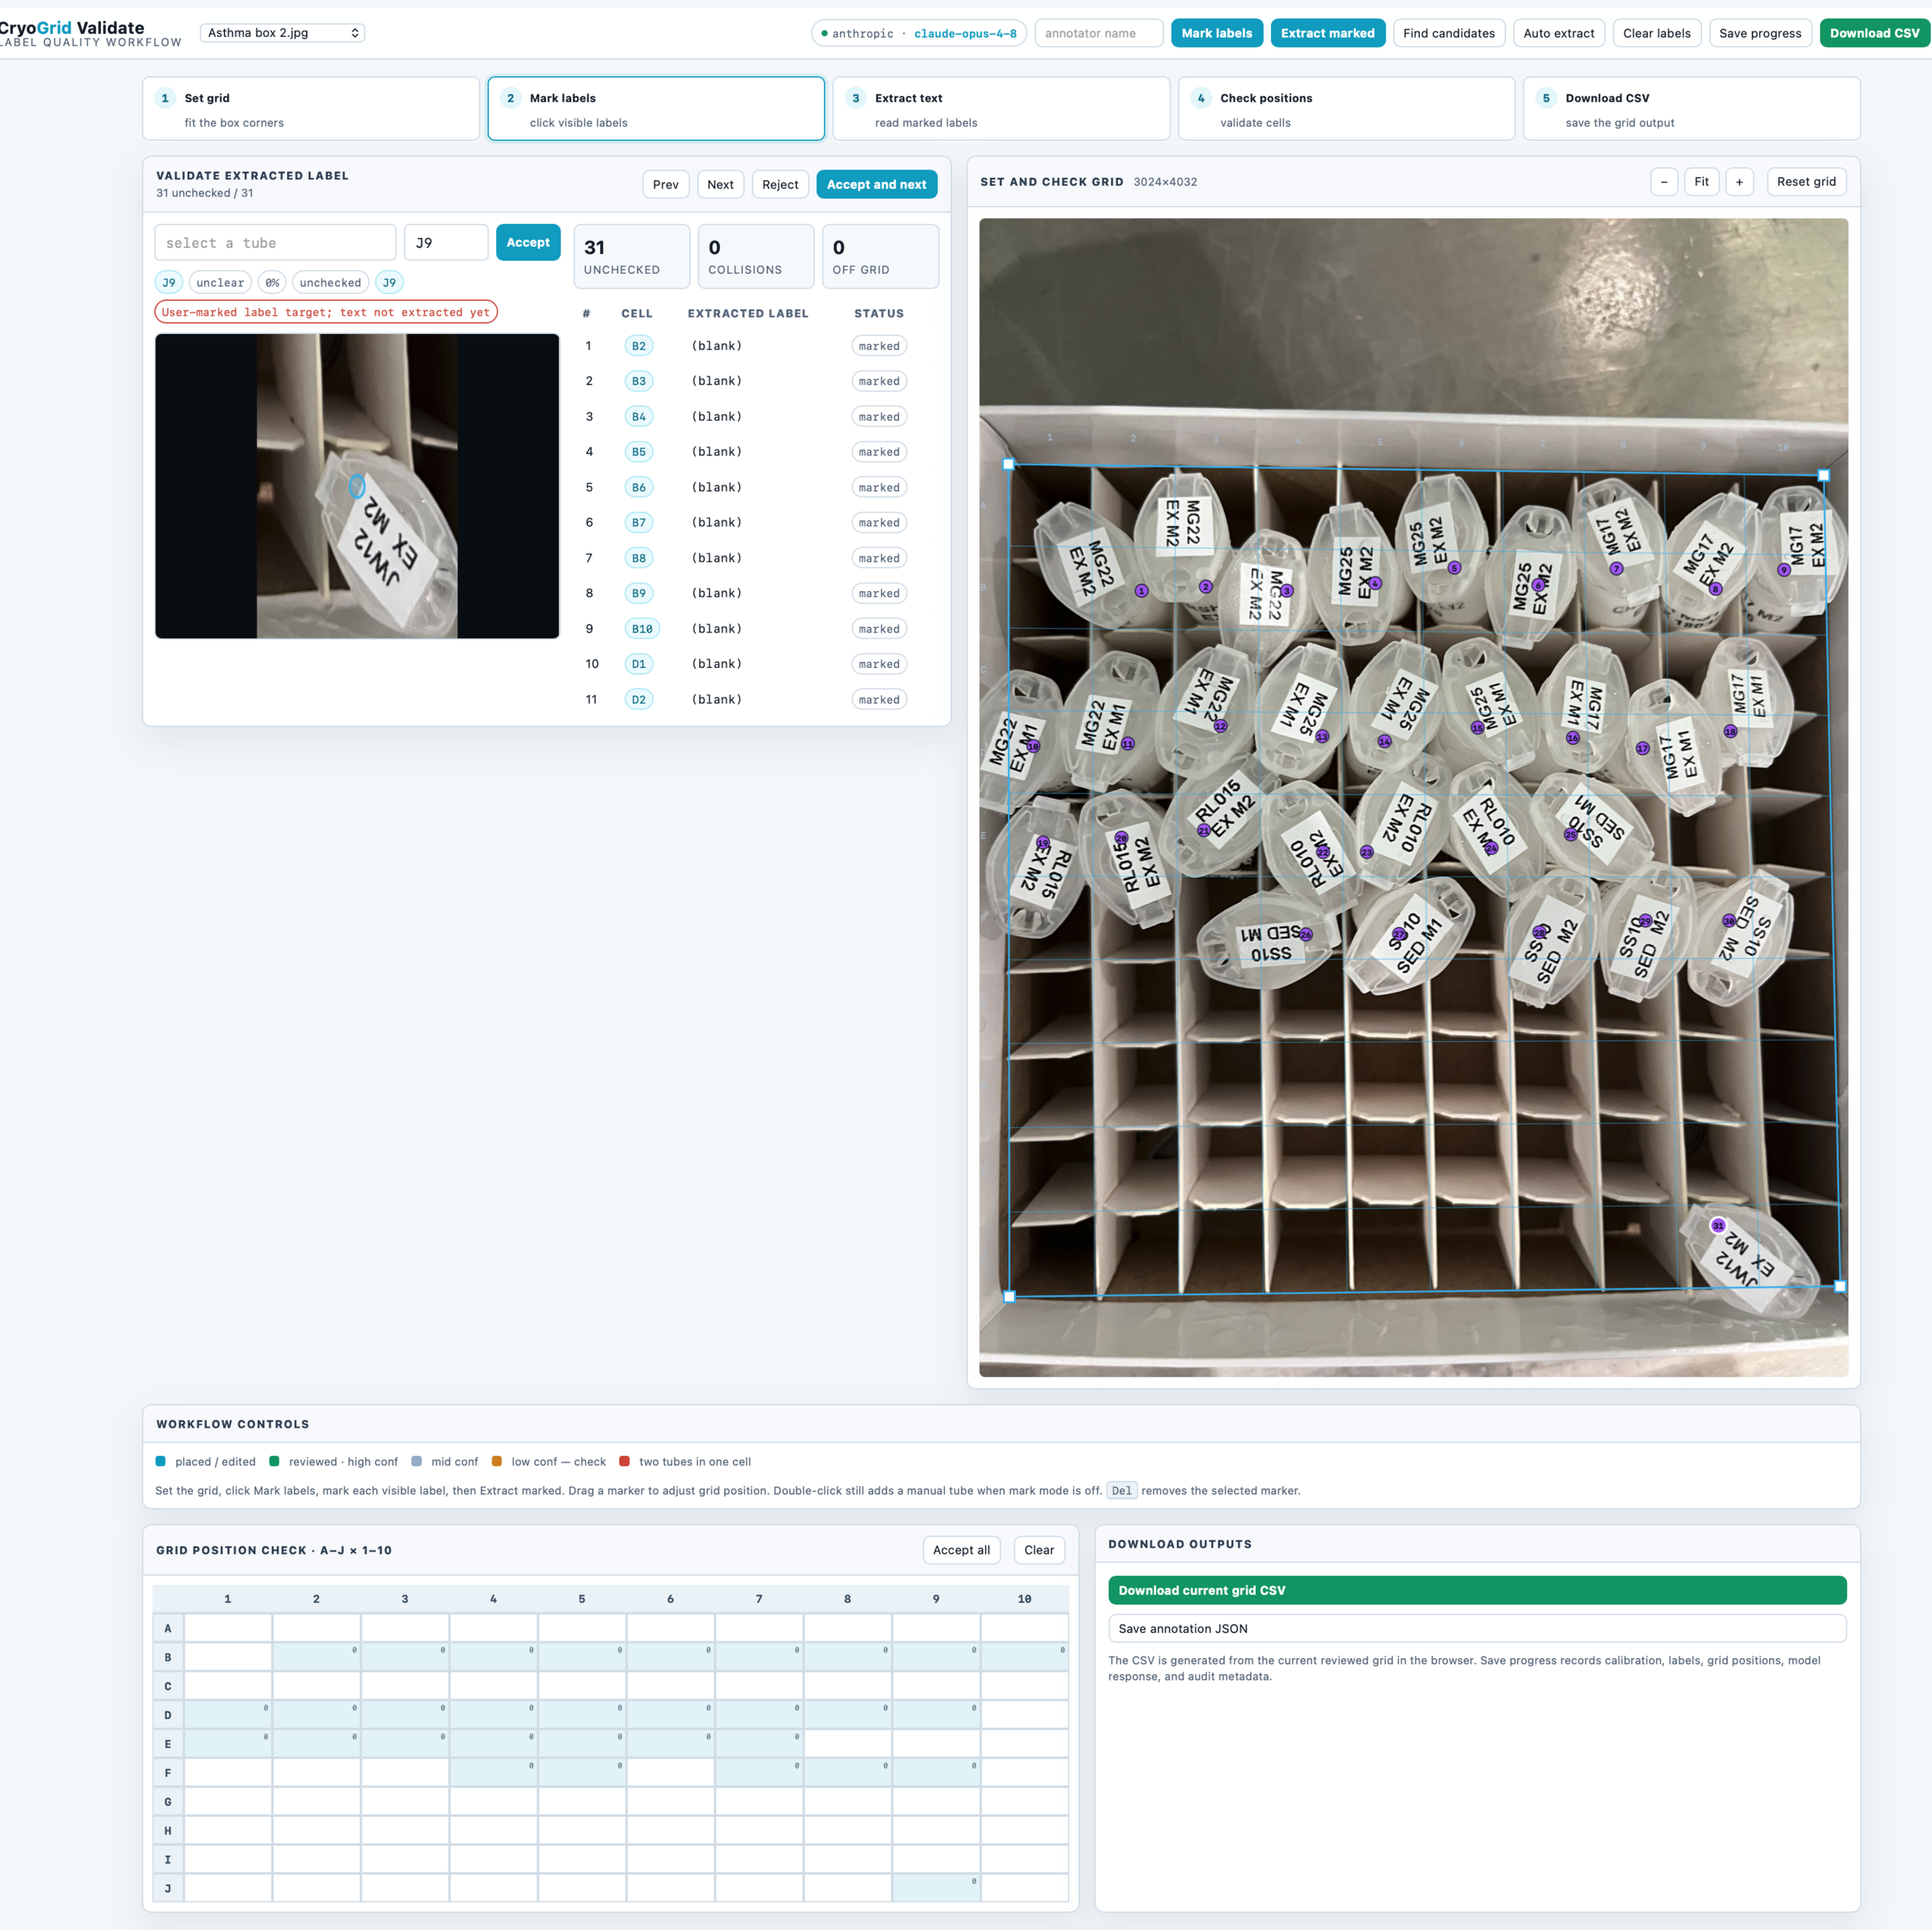Zoom out with the minus button
The height and width of the screenshot is (1930, 1932).
[x=1663, y=182]
